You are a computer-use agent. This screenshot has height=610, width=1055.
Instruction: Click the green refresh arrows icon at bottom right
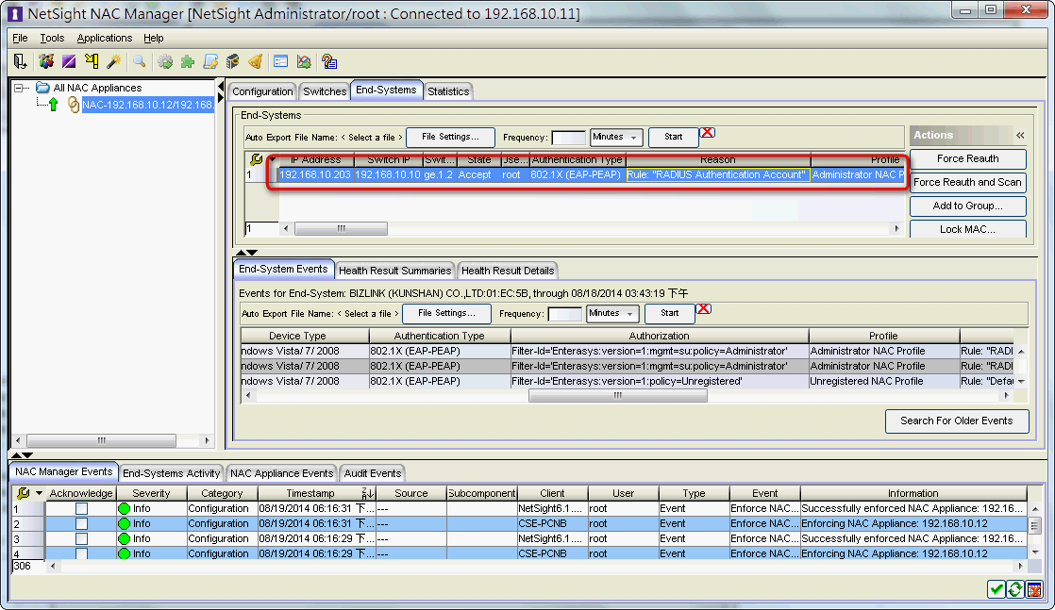1015,589
